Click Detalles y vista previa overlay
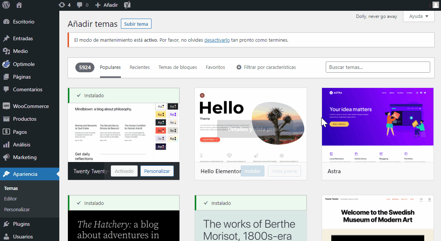This screenshot has width=441, height=241. 255,129
